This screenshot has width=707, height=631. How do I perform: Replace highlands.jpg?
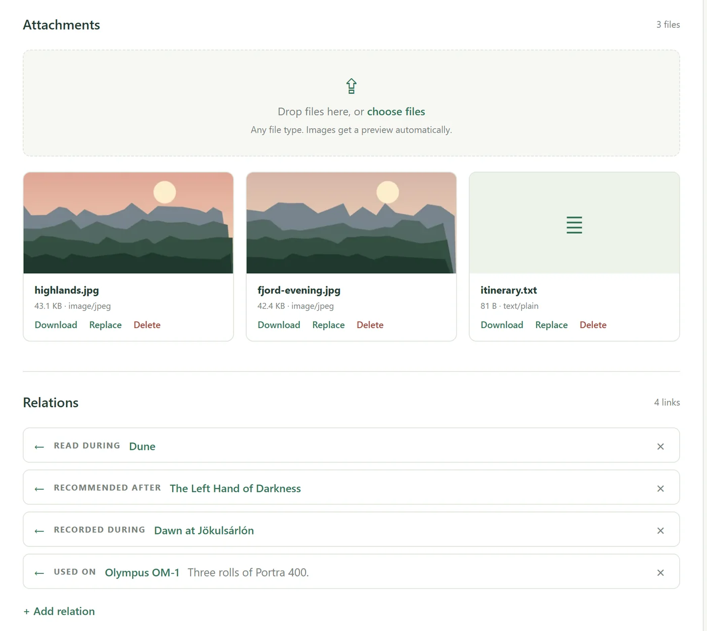[106, 325]
